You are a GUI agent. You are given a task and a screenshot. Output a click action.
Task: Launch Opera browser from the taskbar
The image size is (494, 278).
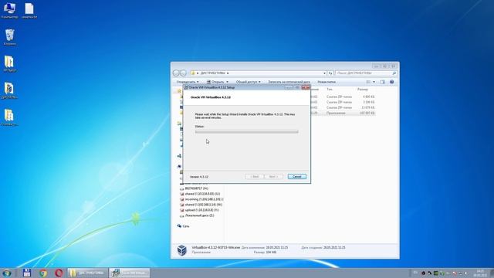click(59, 273)
